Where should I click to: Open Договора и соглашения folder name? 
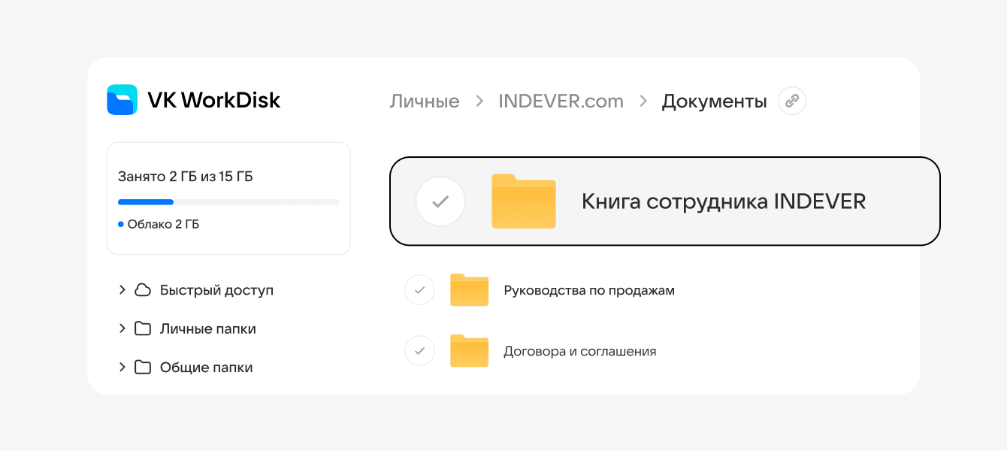click(579, 352)
